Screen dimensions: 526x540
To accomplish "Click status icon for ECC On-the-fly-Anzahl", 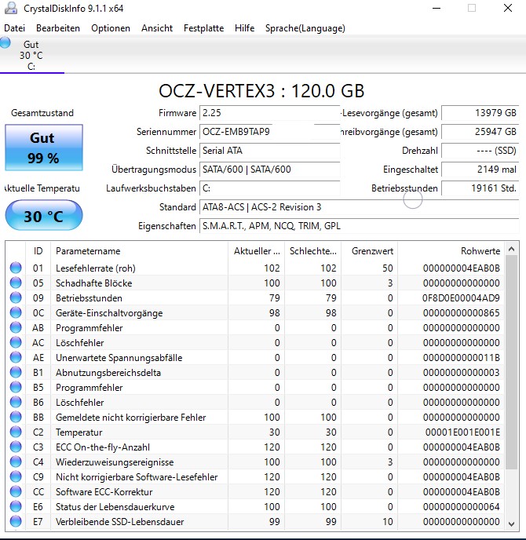I will [x=16, y=447].
